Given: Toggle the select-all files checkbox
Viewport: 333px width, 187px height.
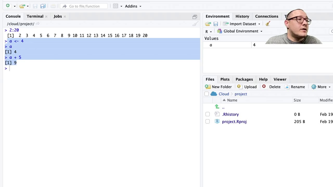Looking at the screenshot, I should point(207,94).
